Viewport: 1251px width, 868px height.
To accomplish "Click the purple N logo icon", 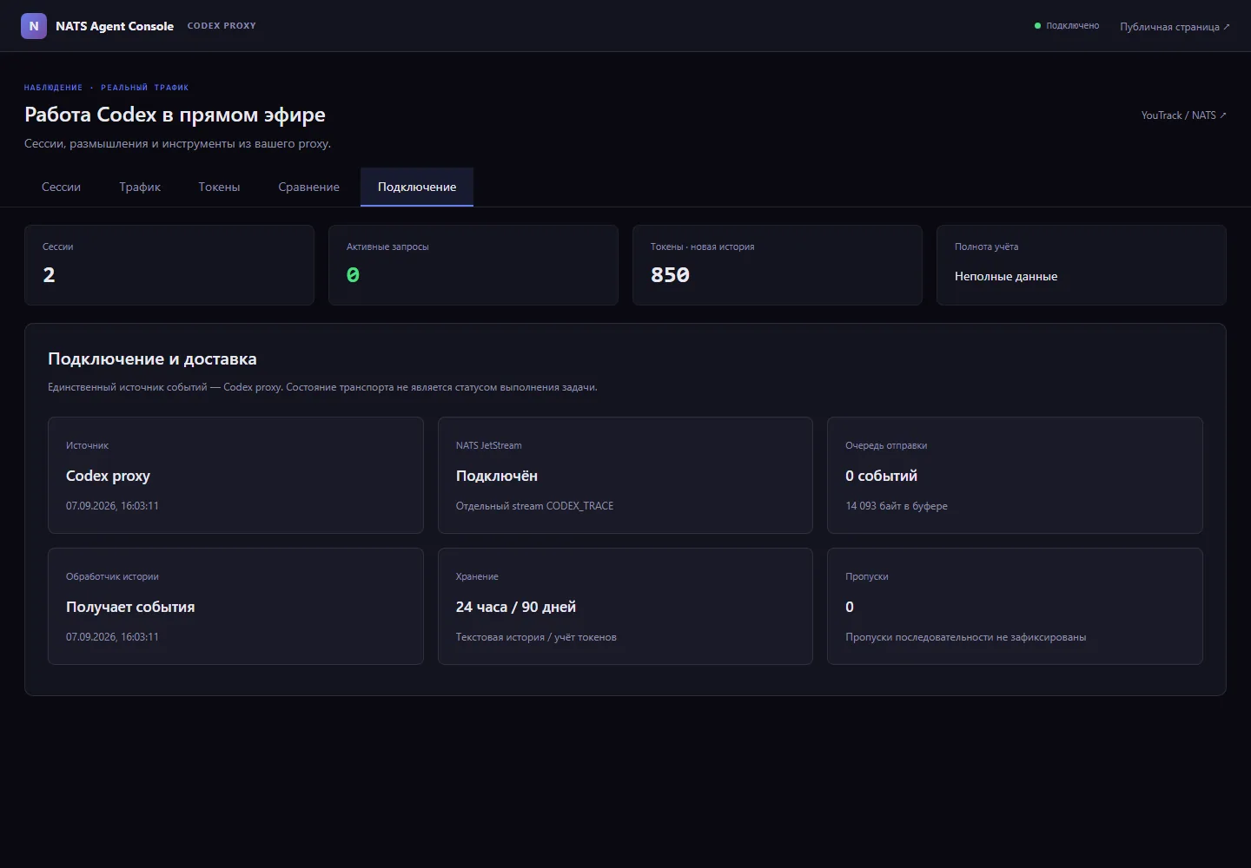I will coord(34,26).
